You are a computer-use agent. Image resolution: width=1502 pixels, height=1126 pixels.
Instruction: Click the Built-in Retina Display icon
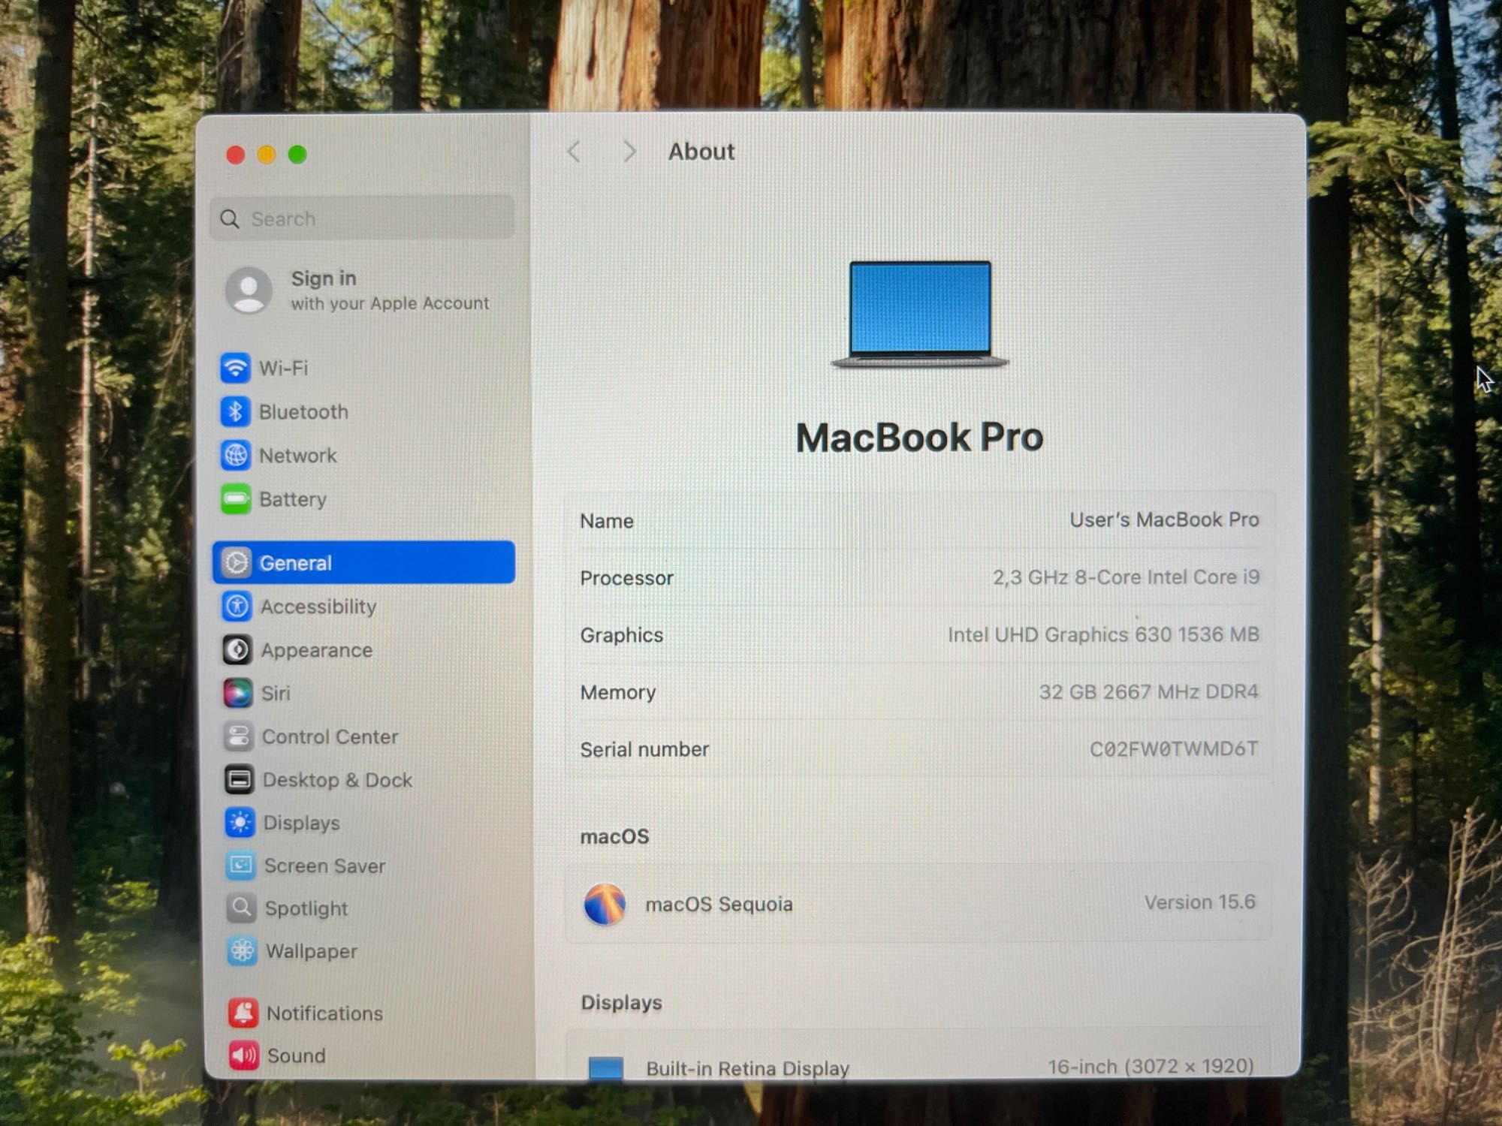[606, 1067]
